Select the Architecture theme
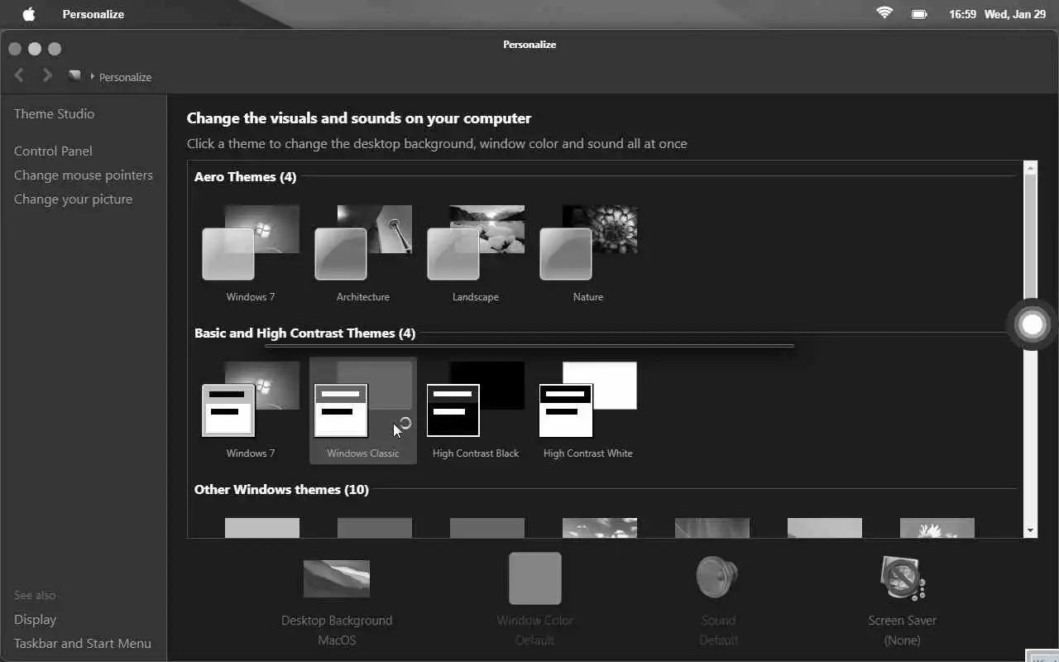The image size is (1059, 662). click(x=363, y=253)
